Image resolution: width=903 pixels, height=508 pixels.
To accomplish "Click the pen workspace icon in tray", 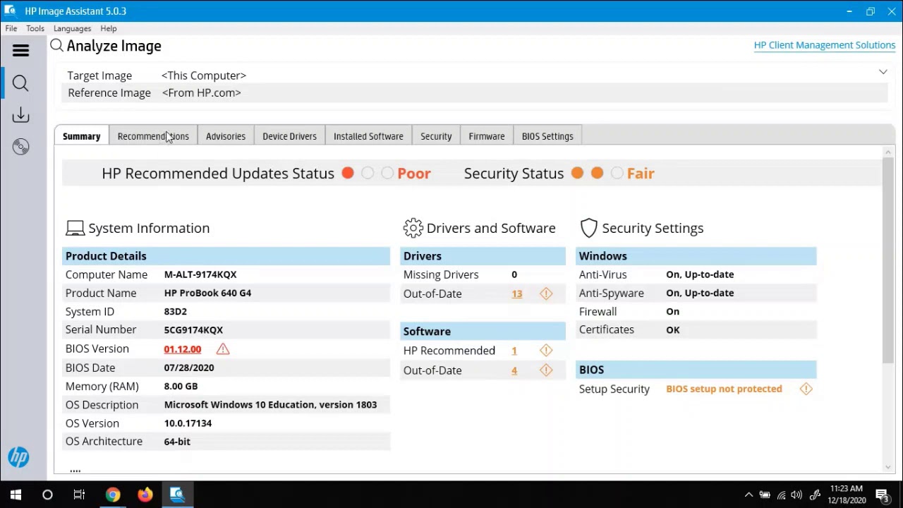I will pos(815,495).
